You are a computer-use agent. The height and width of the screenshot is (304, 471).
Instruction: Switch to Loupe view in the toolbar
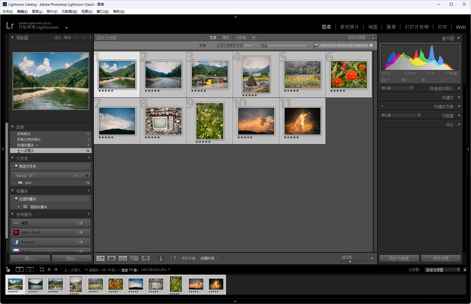tap(112, 258)
